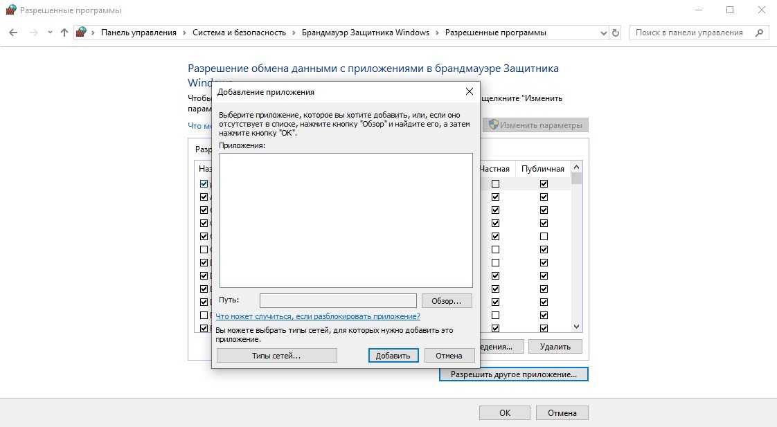Cancel the Добавление приложения dialog

(x=449, y=356)
